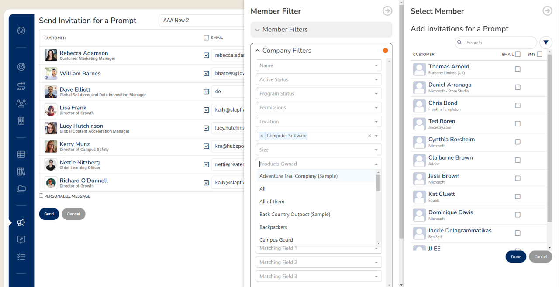559x287 pixels.
Task: Open the Active Status dropdown
Action: tap(318, 79)
